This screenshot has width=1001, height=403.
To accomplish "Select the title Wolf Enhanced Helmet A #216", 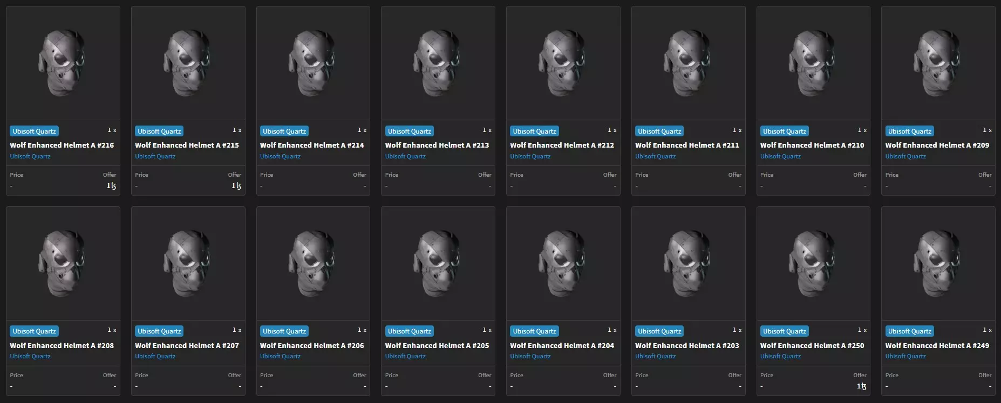I will pos(62,145).
